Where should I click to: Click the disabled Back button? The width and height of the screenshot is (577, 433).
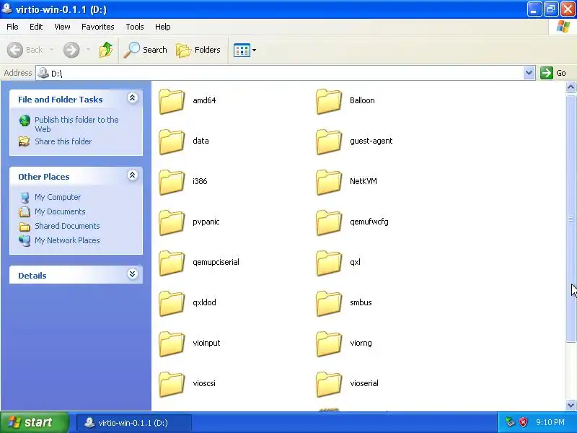(25, 50)
